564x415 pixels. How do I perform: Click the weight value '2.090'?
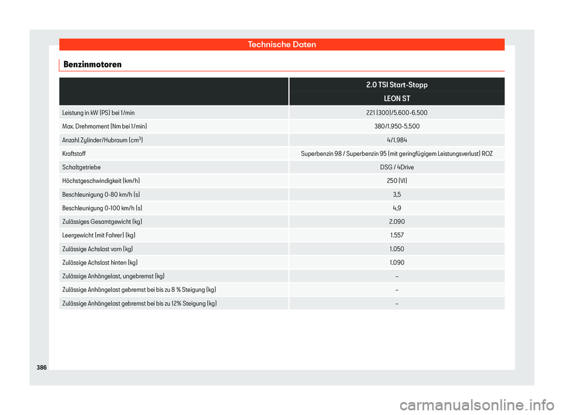[397, 222]
